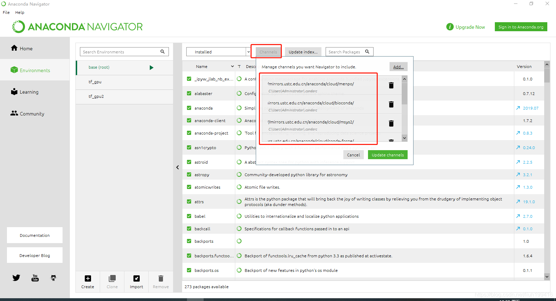
Task: Click the Update channels button
Action: point(388,155)
